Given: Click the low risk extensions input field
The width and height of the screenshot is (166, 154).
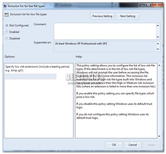Looking at the screenshot, I should point(31,76).
